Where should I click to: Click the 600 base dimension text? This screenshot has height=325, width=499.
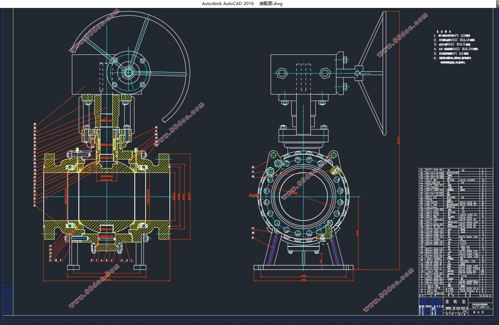point(304,276)
